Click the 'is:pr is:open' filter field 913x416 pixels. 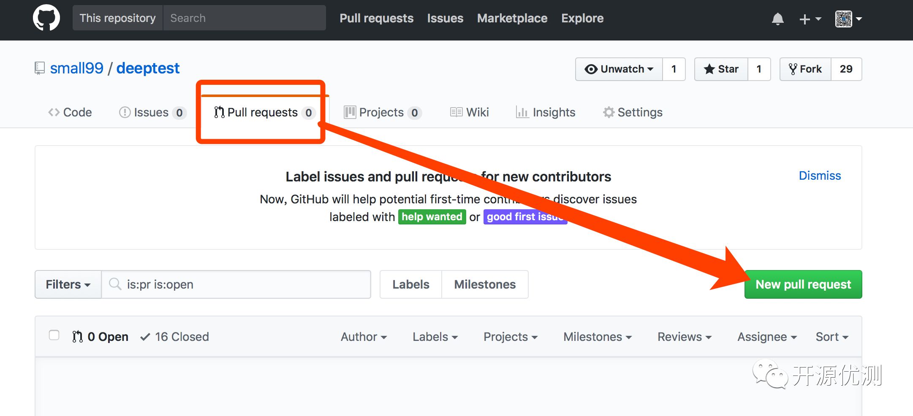(x=236, y=284)
